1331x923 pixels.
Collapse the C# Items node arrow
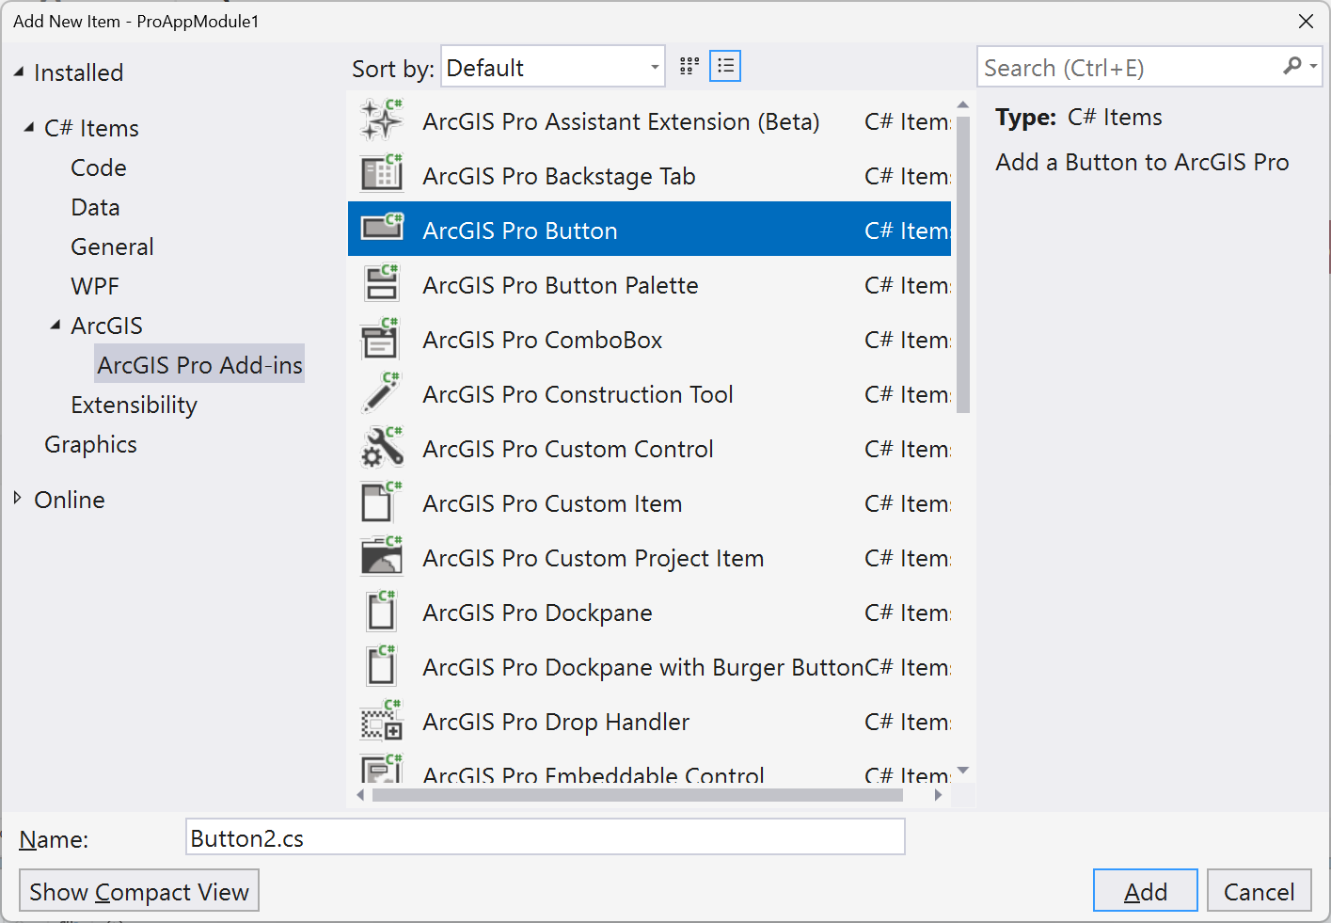click(x=29, y=127)
